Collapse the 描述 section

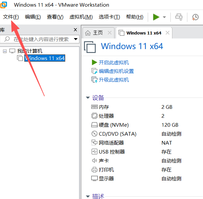(x=88, y=197)
